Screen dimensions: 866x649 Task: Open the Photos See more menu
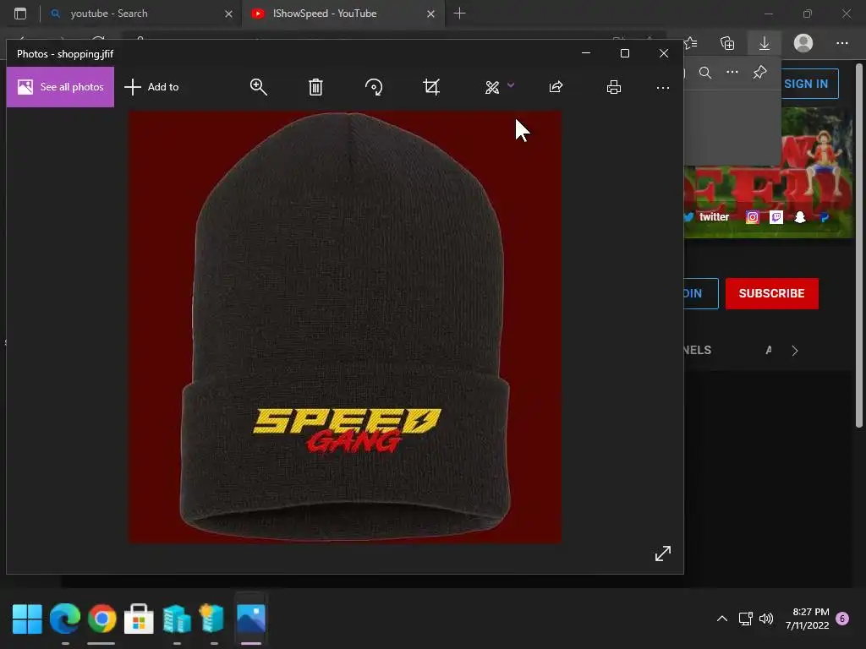coord(663,87)
